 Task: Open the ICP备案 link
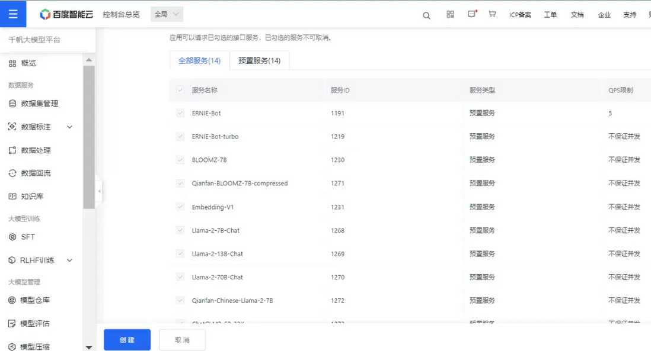coord(520,15)
